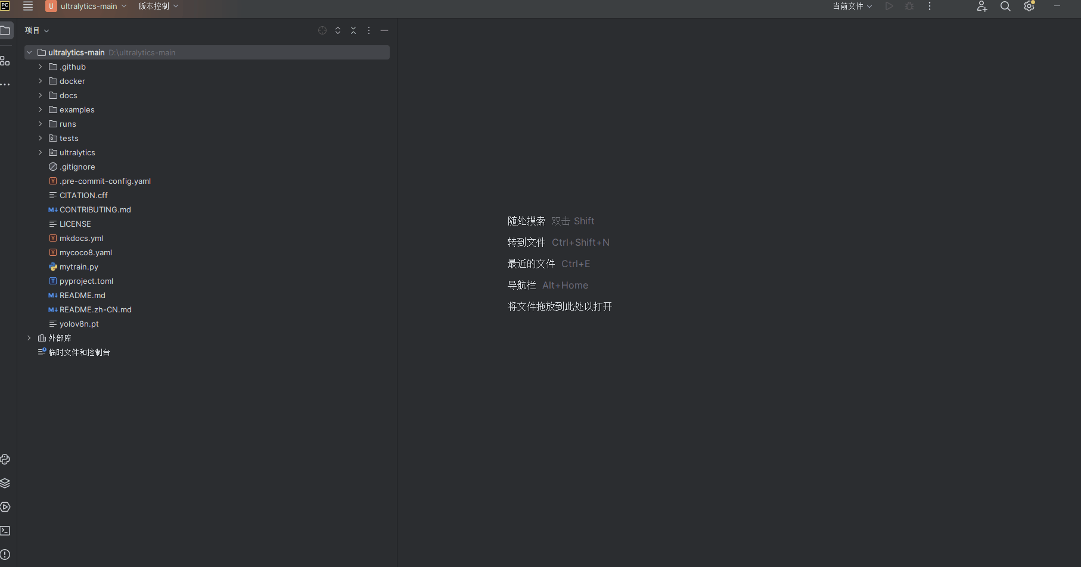The image size is (1081, 567).
Task: Select .pre-commit-config.yaml file
Action: (105, 181)
